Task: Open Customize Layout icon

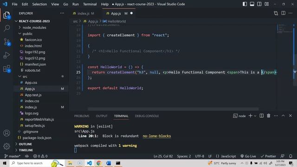Action: pos(267,4)
